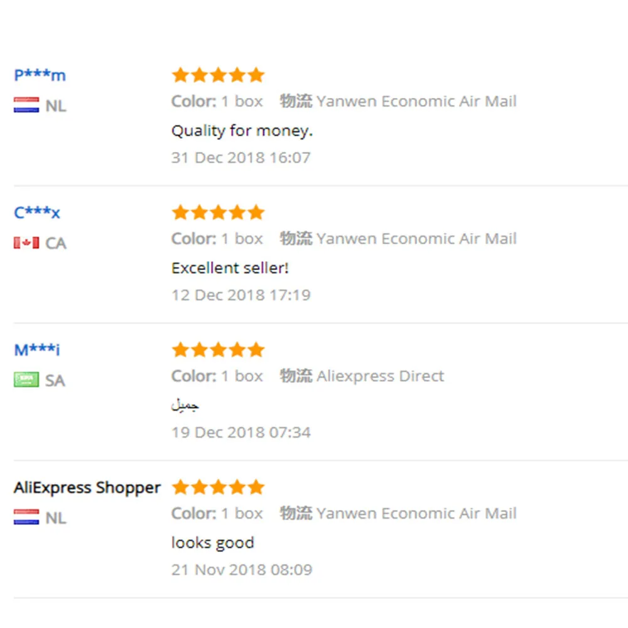
Task: Click the "Quality for money." review text
Action: tap(242, 131)
